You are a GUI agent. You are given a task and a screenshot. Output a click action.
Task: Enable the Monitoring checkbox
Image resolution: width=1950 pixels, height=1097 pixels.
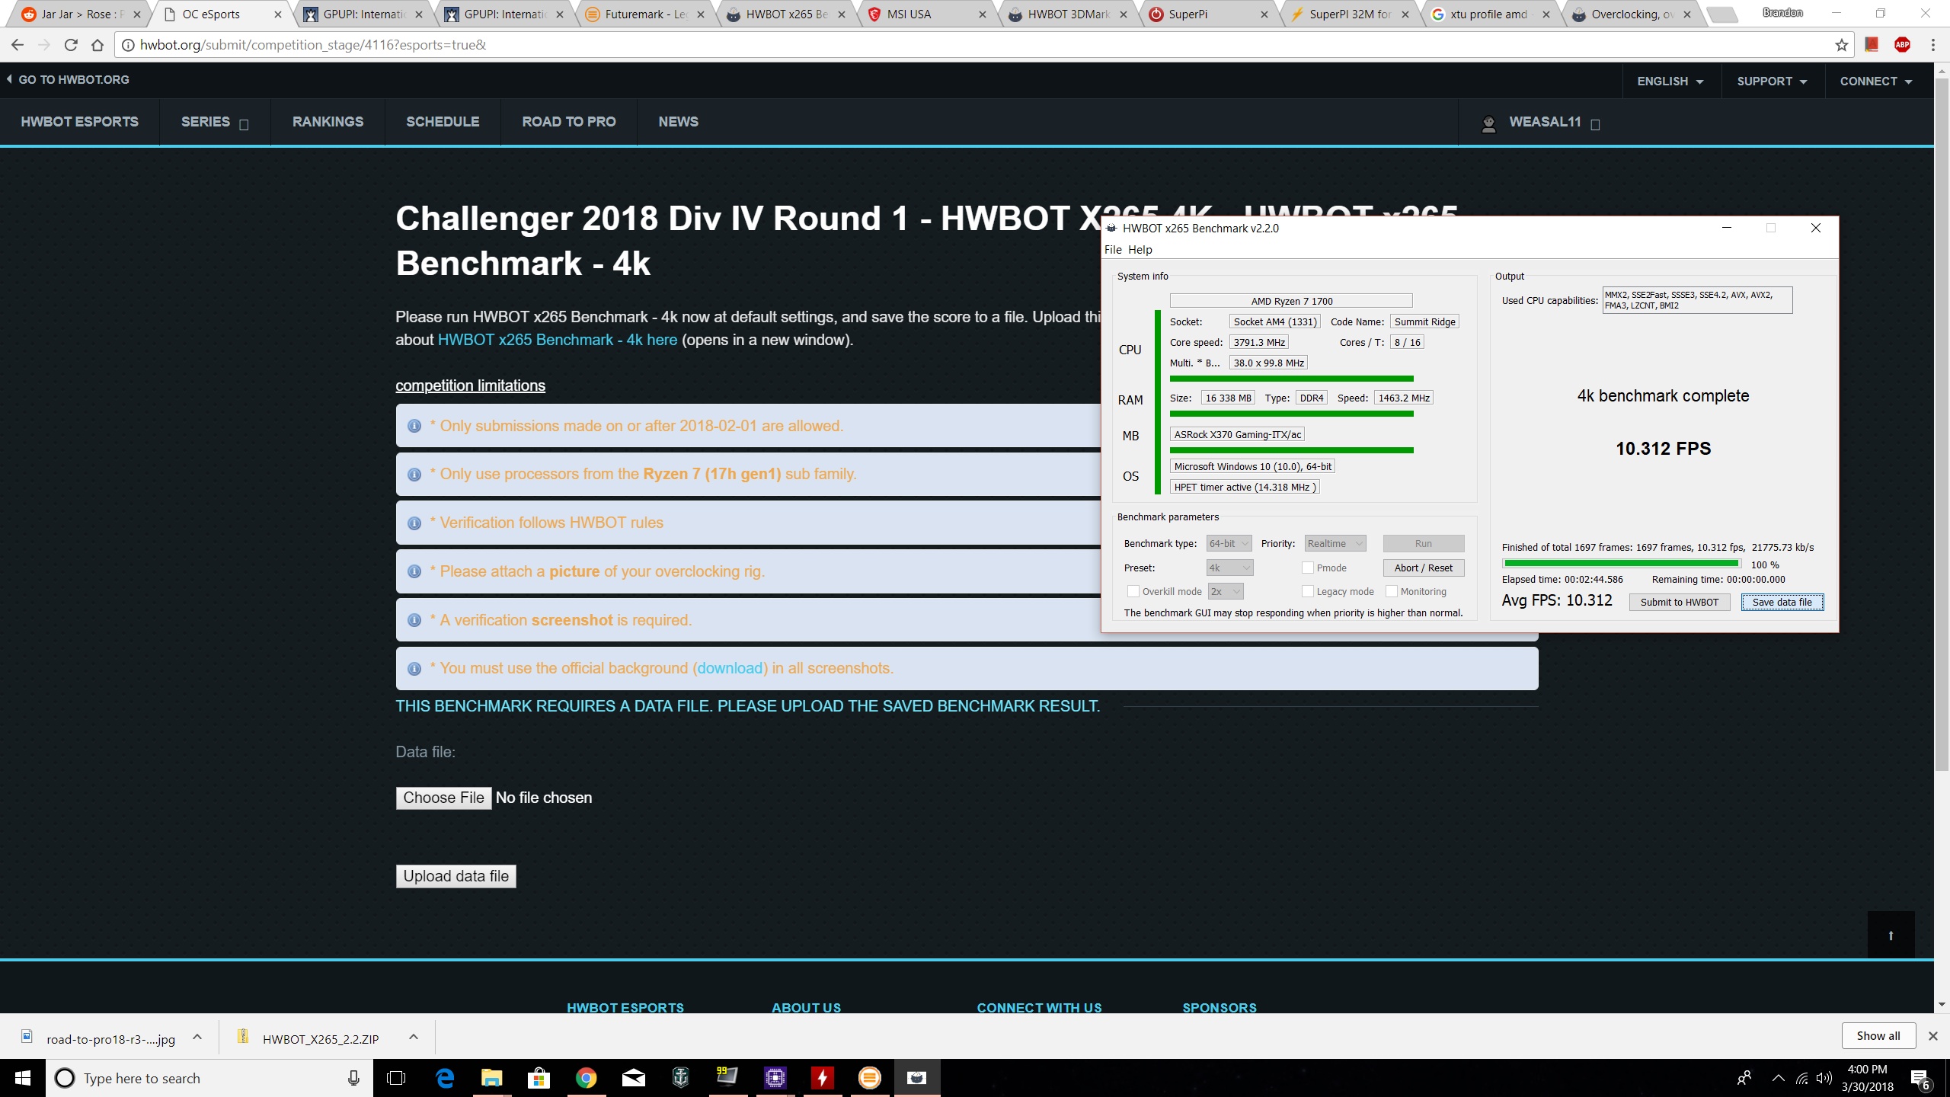pos(1392,592)
